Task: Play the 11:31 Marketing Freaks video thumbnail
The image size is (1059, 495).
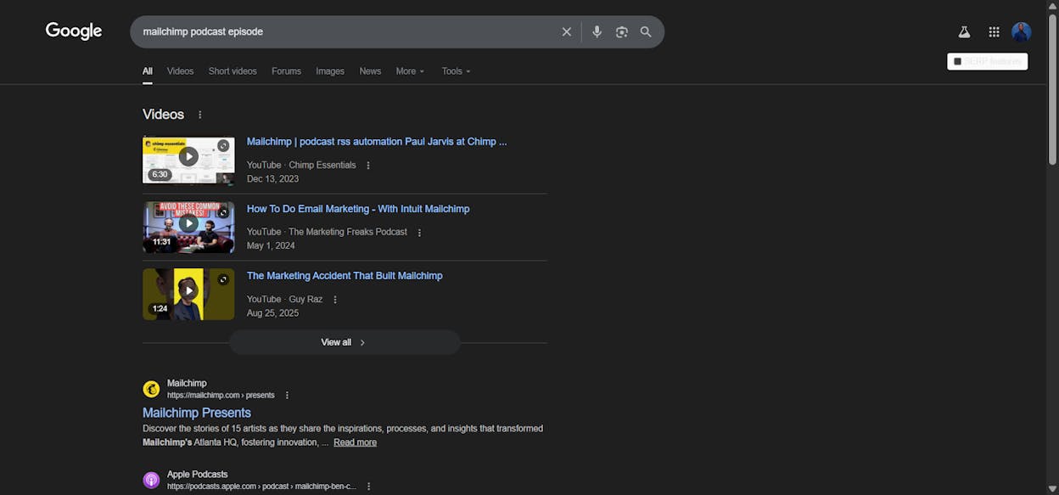Action: 188,227
